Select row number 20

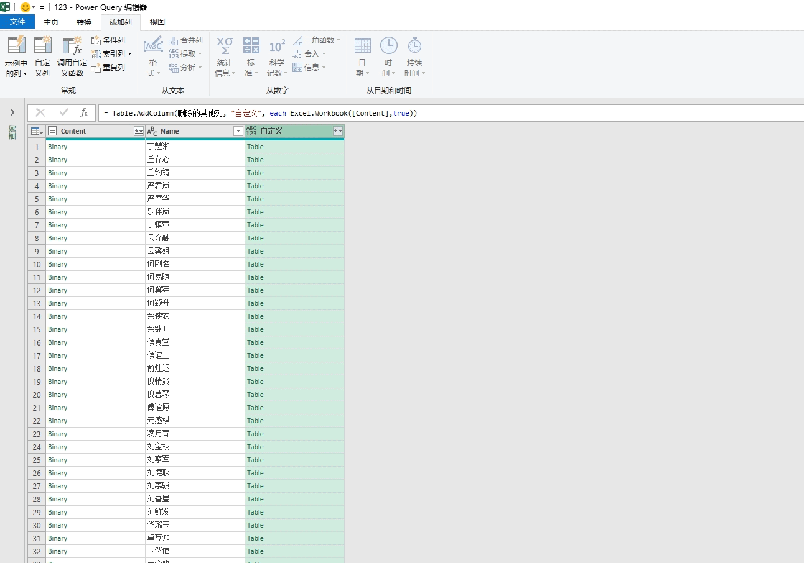(x=37, y=395)
